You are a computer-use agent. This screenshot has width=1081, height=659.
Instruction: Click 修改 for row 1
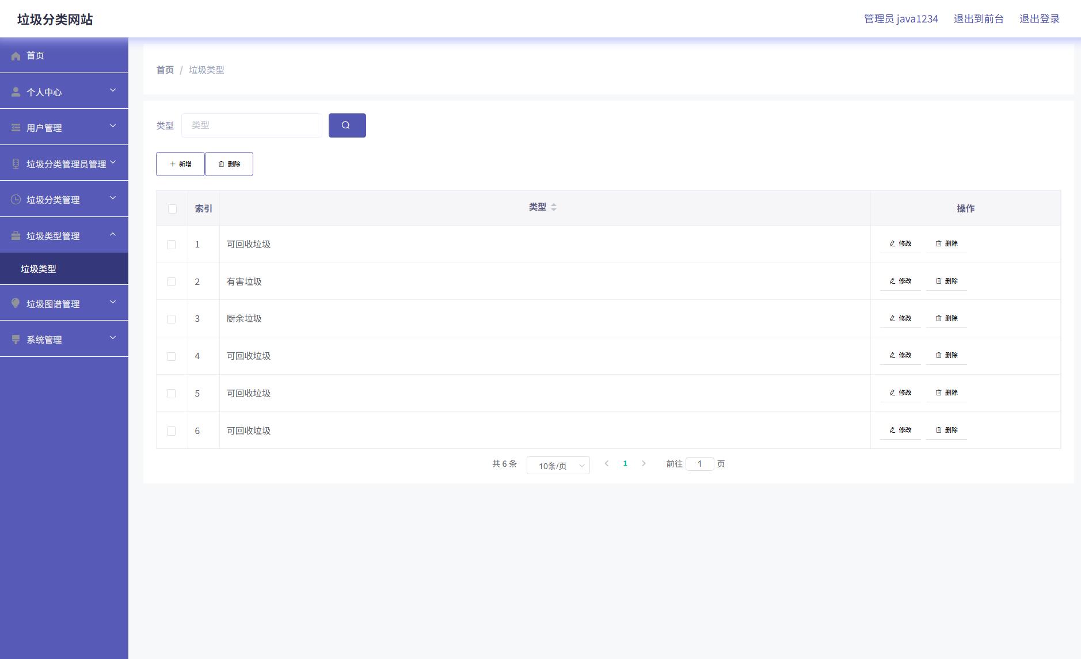900,243
